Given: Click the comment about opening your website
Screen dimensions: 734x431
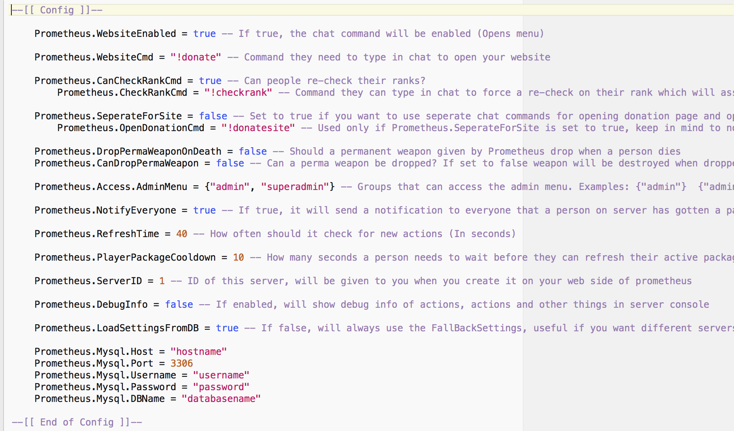Looking at the screenshot, I should point(389,57).
